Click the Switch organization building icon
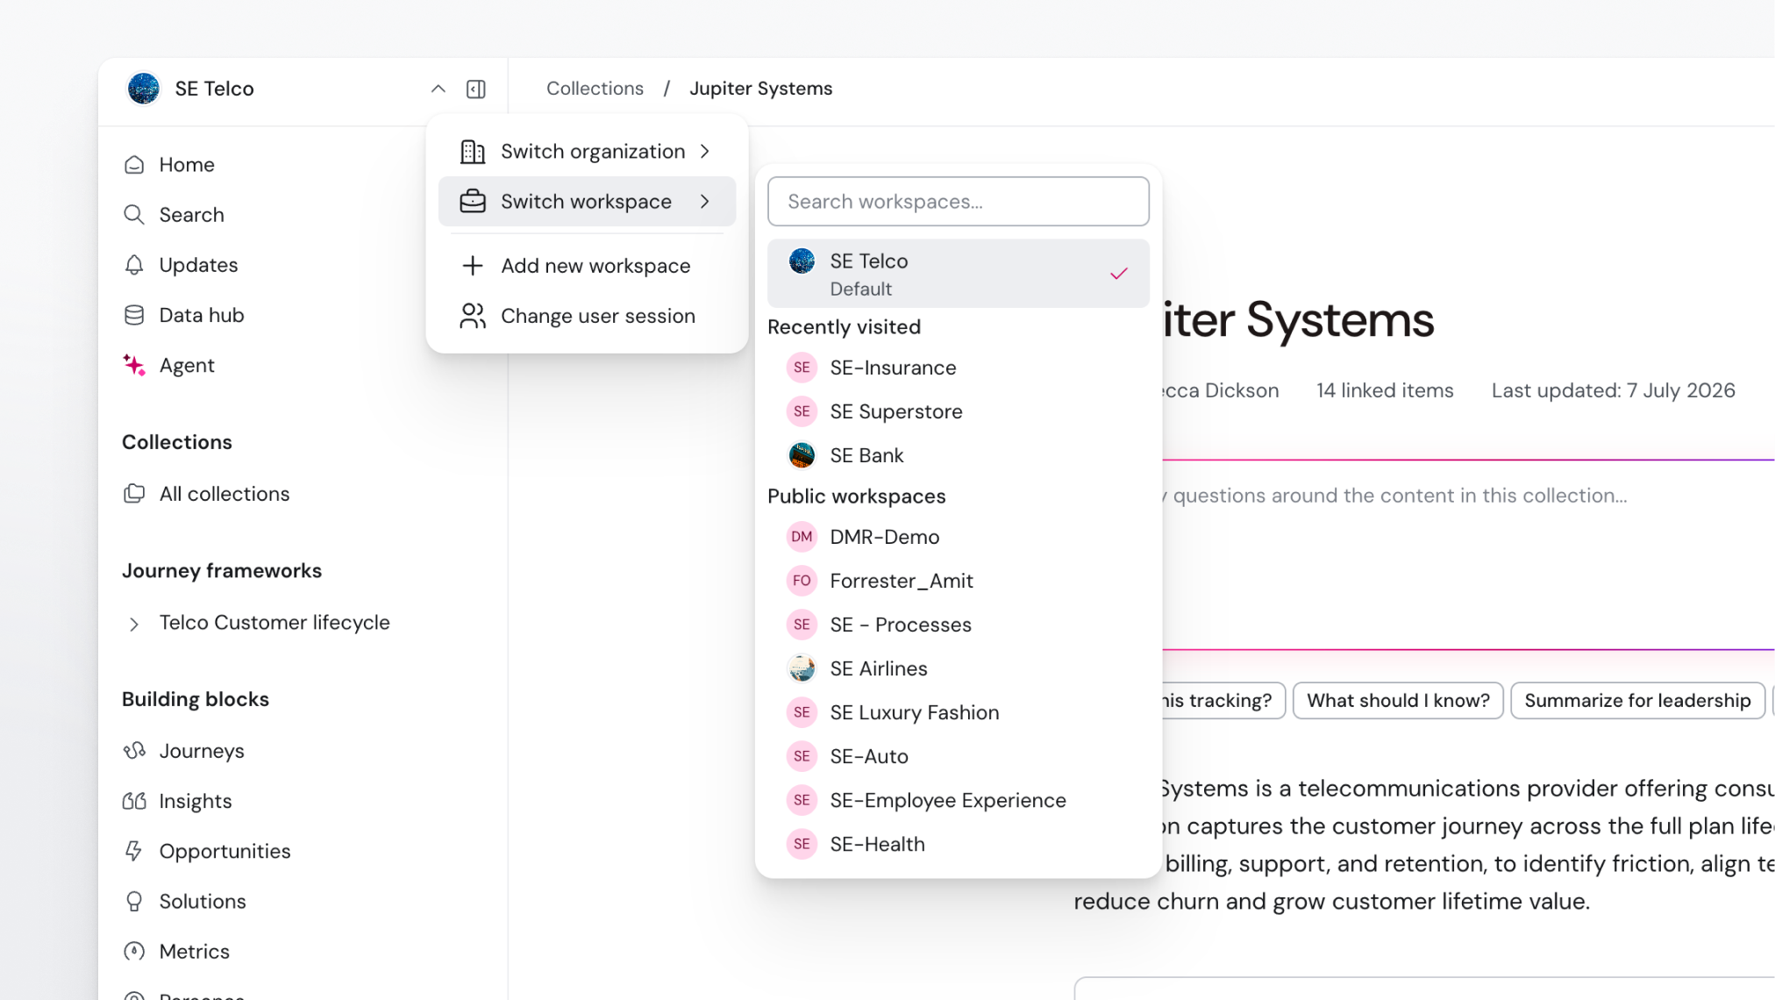The image size is (1775, 1000). coord(473,152)
